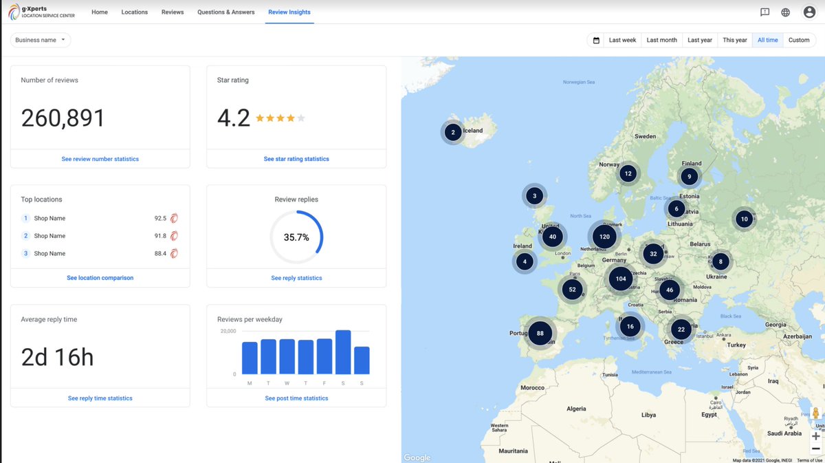
Task: Click the calendar date icon
Action: click(x=596, y=40)
